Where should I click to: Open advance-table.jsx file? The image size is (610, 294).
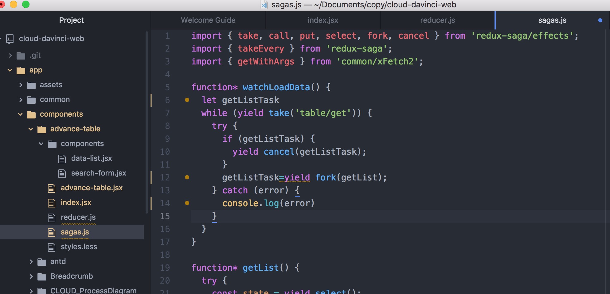tap(92, 188)
